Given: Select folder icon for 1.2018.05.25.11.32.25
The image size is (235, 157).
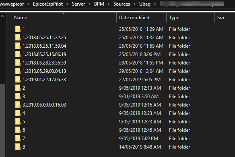Looking at the screenshot, I should [x=18, y=37].
